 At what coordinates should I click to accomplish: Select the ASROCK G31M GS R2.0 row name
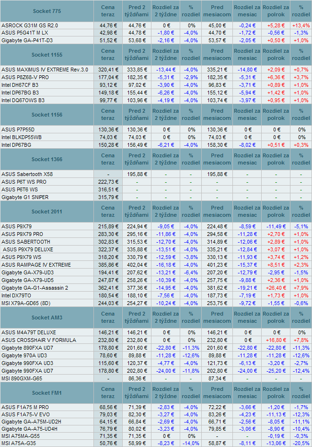[x=30, y=25]
